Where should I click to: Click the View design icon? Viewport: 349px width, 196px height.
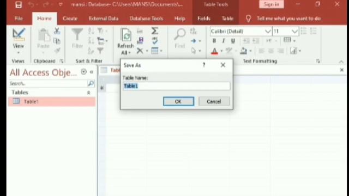click(19, 34)
